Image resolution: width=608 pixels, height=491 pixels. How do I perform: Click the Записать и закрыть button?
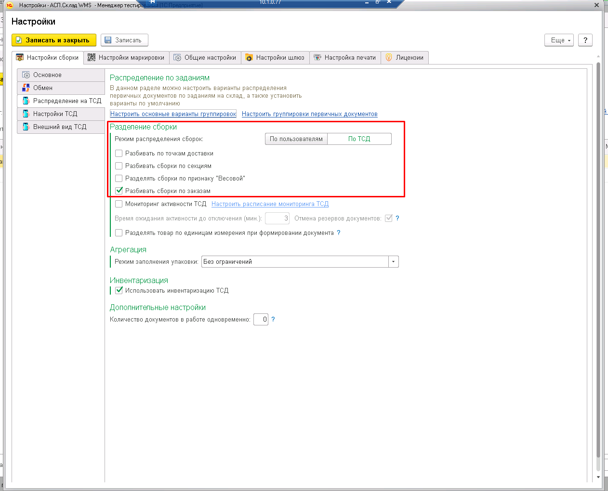coord(54,40)
